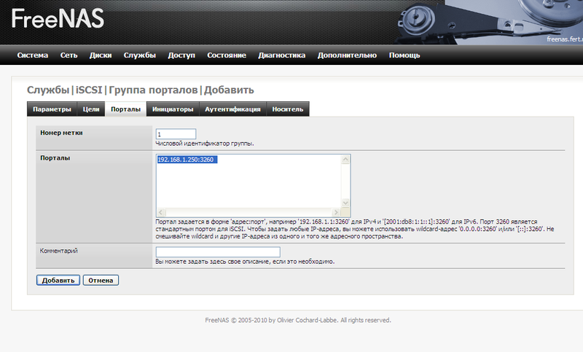Open the Система menu
Image resolution: width=583 pixels, height=352 pixels.
(x=32, y=55)
